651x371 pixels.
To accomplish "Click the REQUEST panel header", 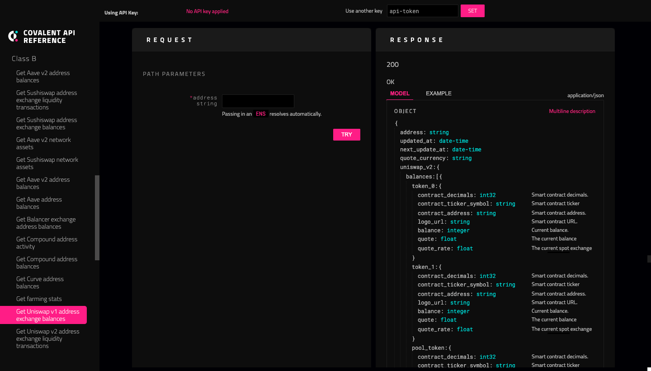I will (251, 40).
